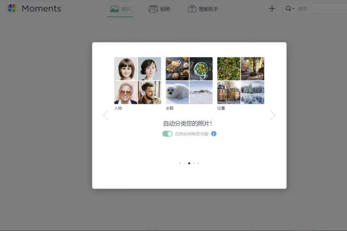Click the snowy forest thumbnail
Image resolution: width=347 pixels, height=231 pixels.
[252, 92]
